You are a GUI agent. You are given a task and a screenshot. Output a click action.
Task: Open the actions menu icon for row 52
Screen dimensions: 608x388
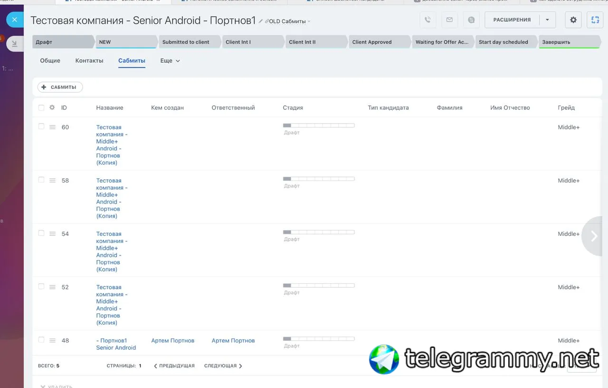click(x=52, y=287)
